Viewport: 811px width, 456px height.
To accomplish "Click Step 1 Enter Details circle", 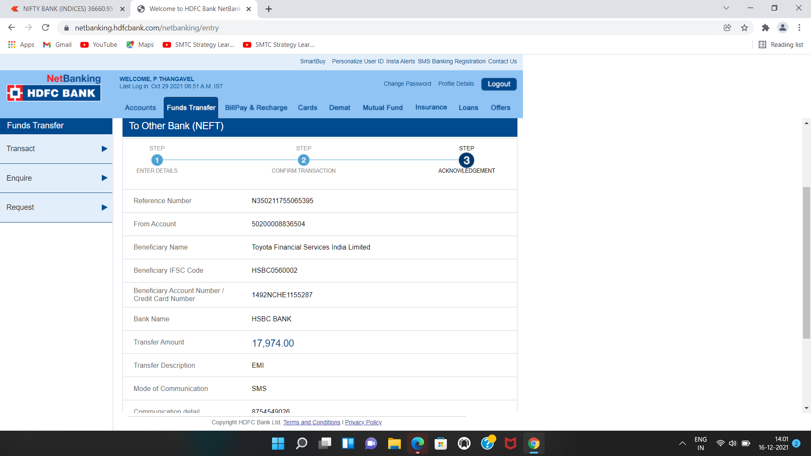I will (157, 160).
